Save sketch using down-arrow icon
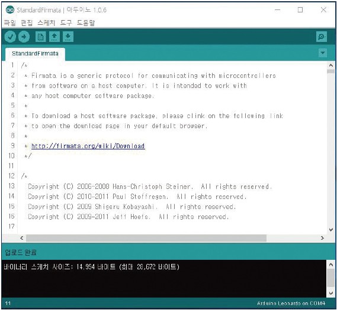This screenshot has height=310, width=337. coord(68,37)
